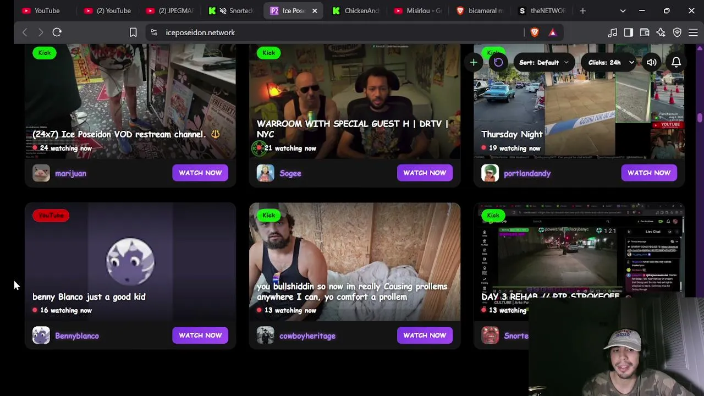Open the media music note icon

pyautogui.click(x=612, y=32)
